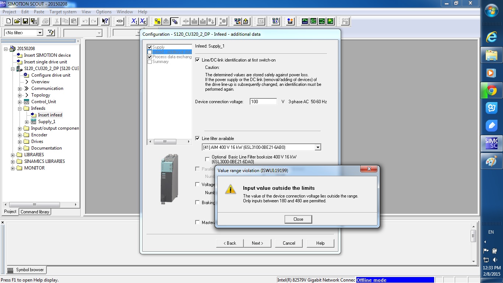503x283 pixels.
Task: Collapse the Infeeds folder node
Action: tap(20, 108)
